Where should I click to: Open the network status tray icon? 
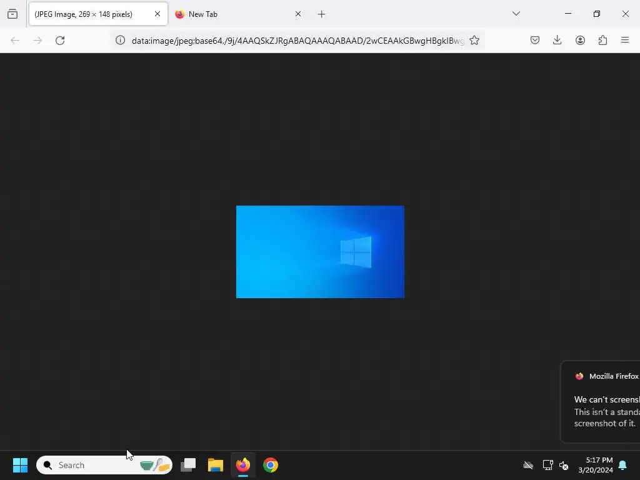(547, 465)
